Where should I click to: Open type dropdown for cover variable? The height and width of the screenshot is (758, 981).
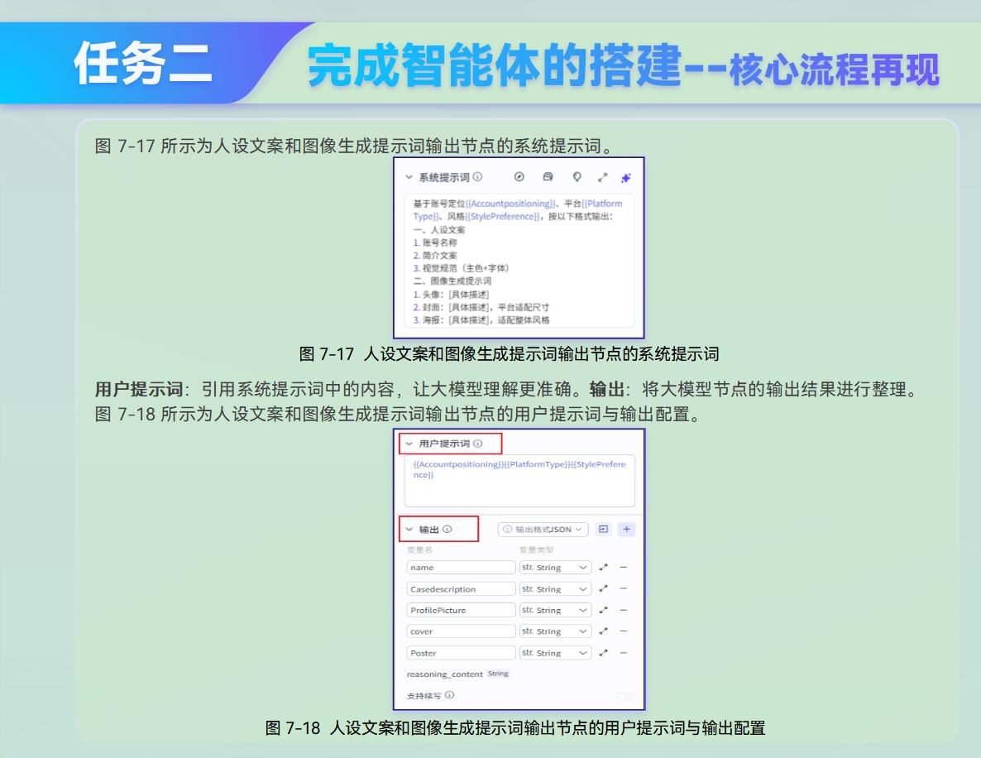(x=555, y=631)
